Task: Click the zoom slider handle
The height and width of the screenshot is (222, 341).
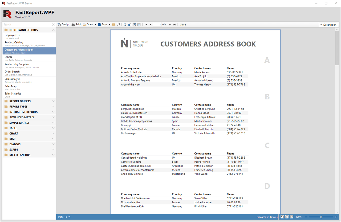Action: 321,217
